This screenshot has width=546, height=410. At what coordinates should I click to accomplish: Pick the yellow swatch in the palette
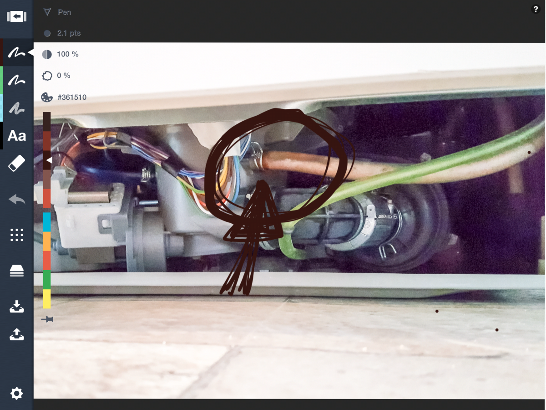(x=47, y=299)
